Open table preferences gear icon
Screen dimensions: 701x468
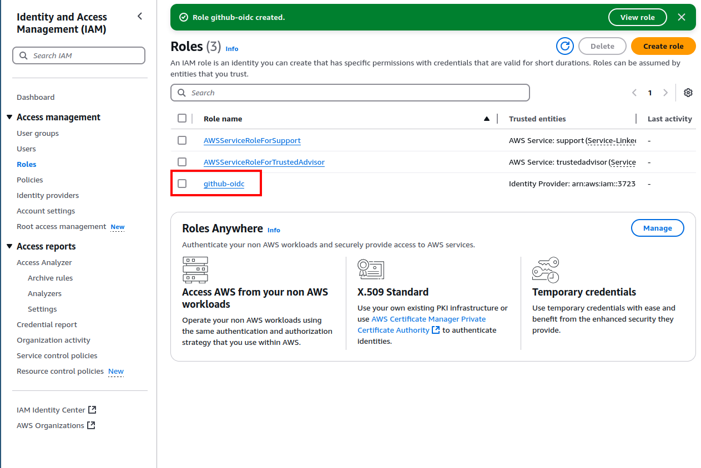[x=688, y=93]
